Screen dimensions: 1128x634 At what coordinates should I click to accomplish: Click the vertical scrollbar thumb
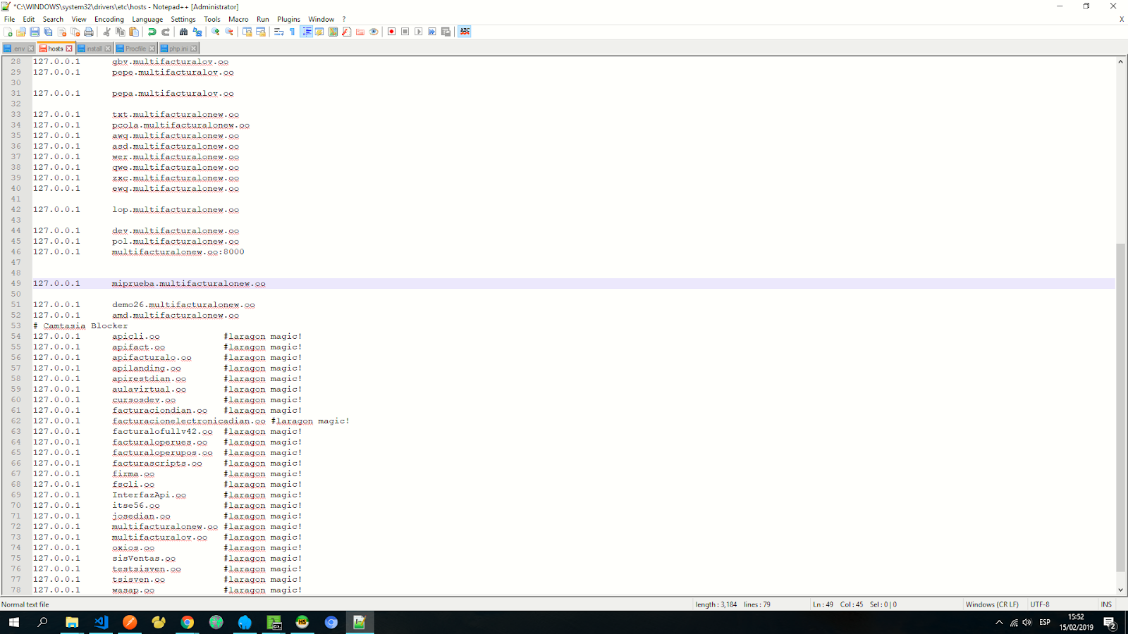(x=1120, y=407)
